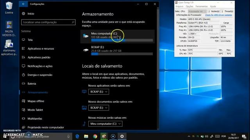Open Ferramentas menu in Core Temp
Screen dimensions: 250x140
click(202, 6)
